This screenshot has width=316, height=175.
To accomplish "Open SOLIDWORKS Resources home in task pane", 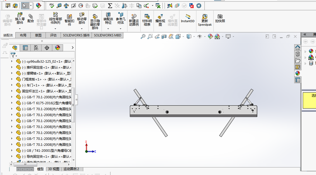I will pyautogui.click(x=297, y=48).
